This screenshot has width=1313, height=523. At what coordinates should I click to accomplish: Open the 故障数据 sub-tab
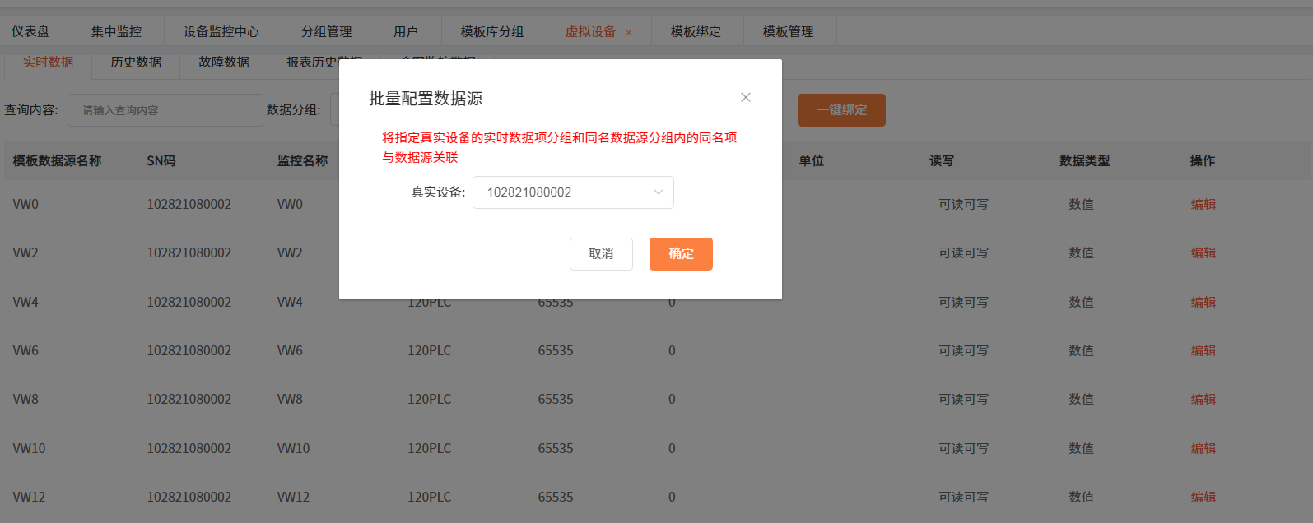tap(224, 62)
